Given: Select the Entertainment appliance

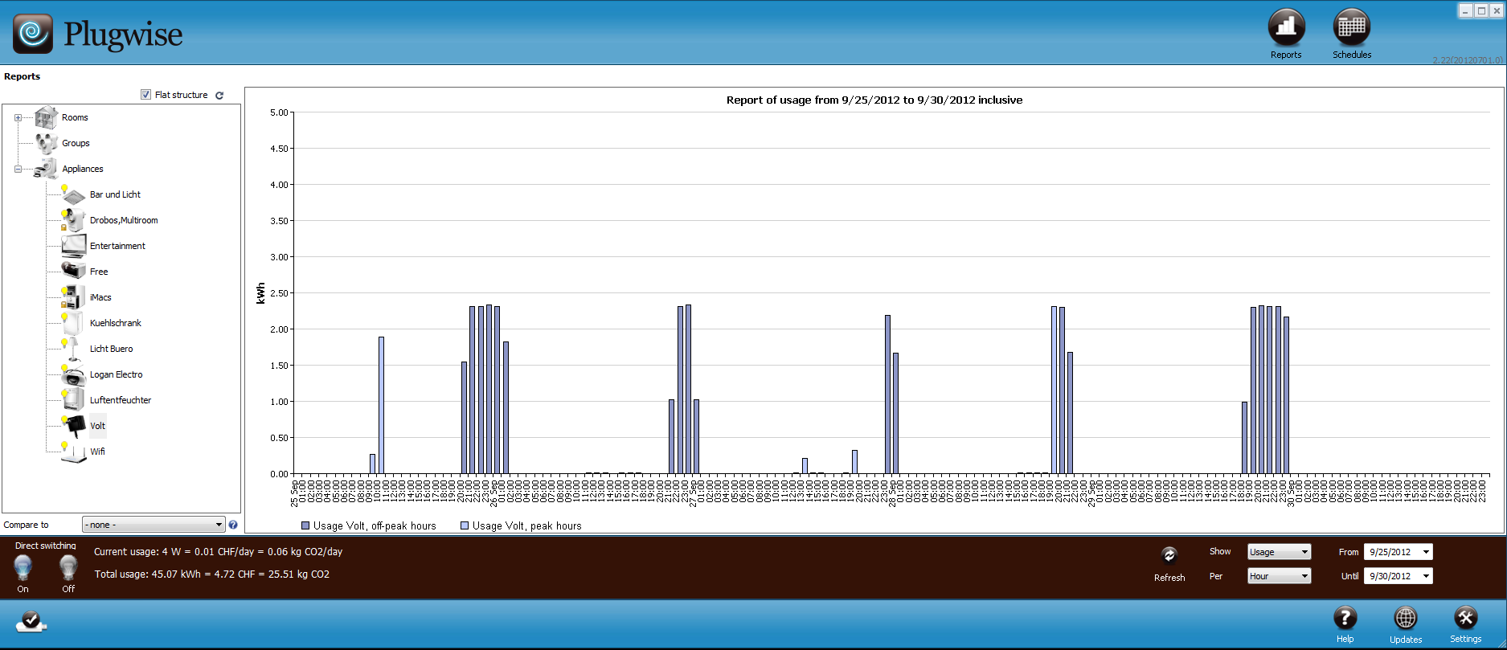Looking at the screenshot, I should (117, 246).
